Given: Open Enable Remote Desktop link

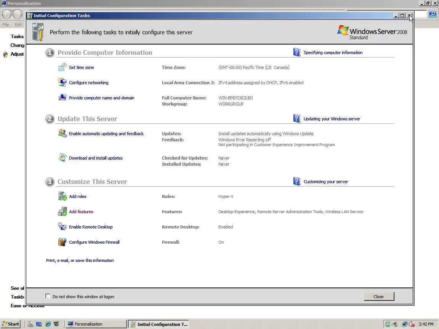Looking at the screenshot, I should [x=91, y=227].
